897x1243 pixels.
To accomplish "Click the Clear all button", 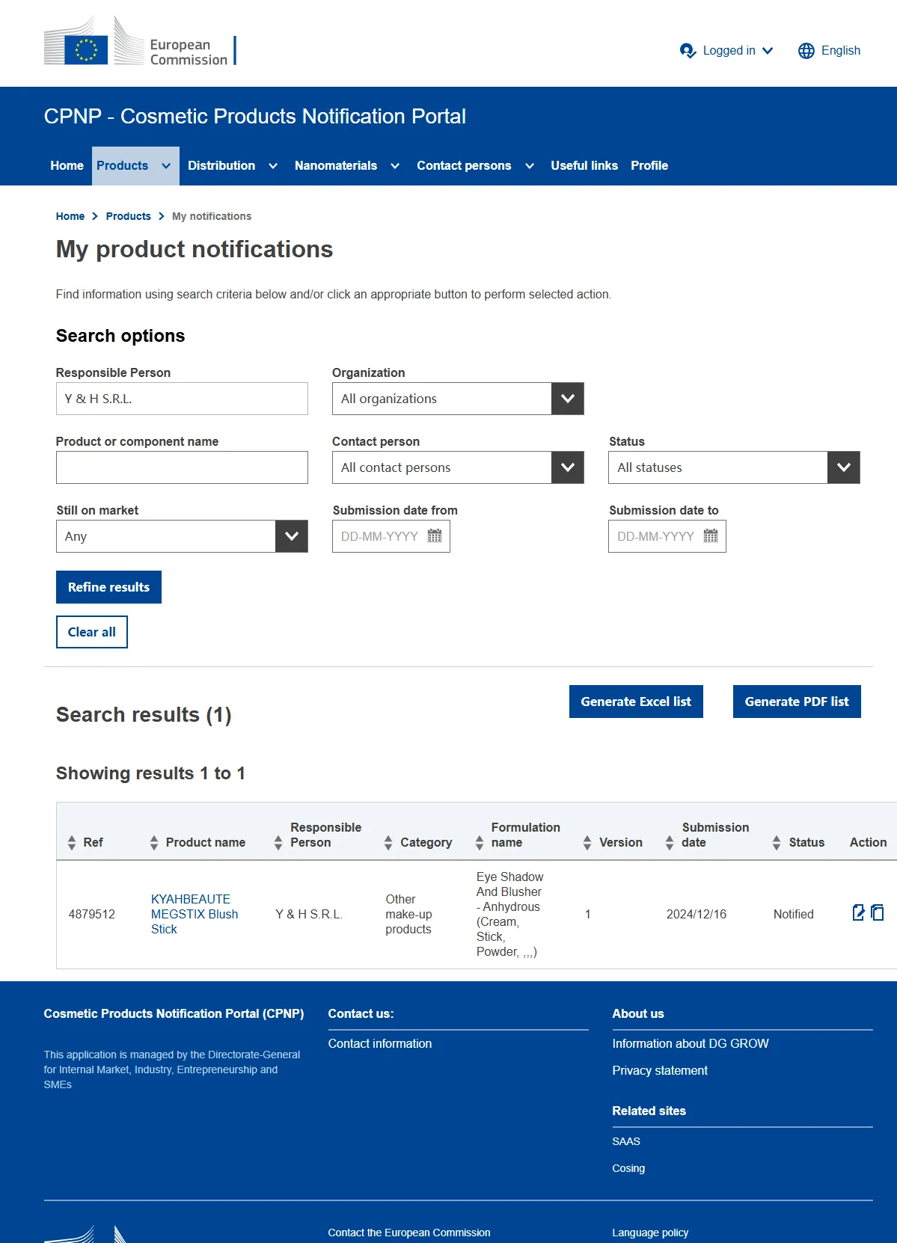I will [92, 632].
